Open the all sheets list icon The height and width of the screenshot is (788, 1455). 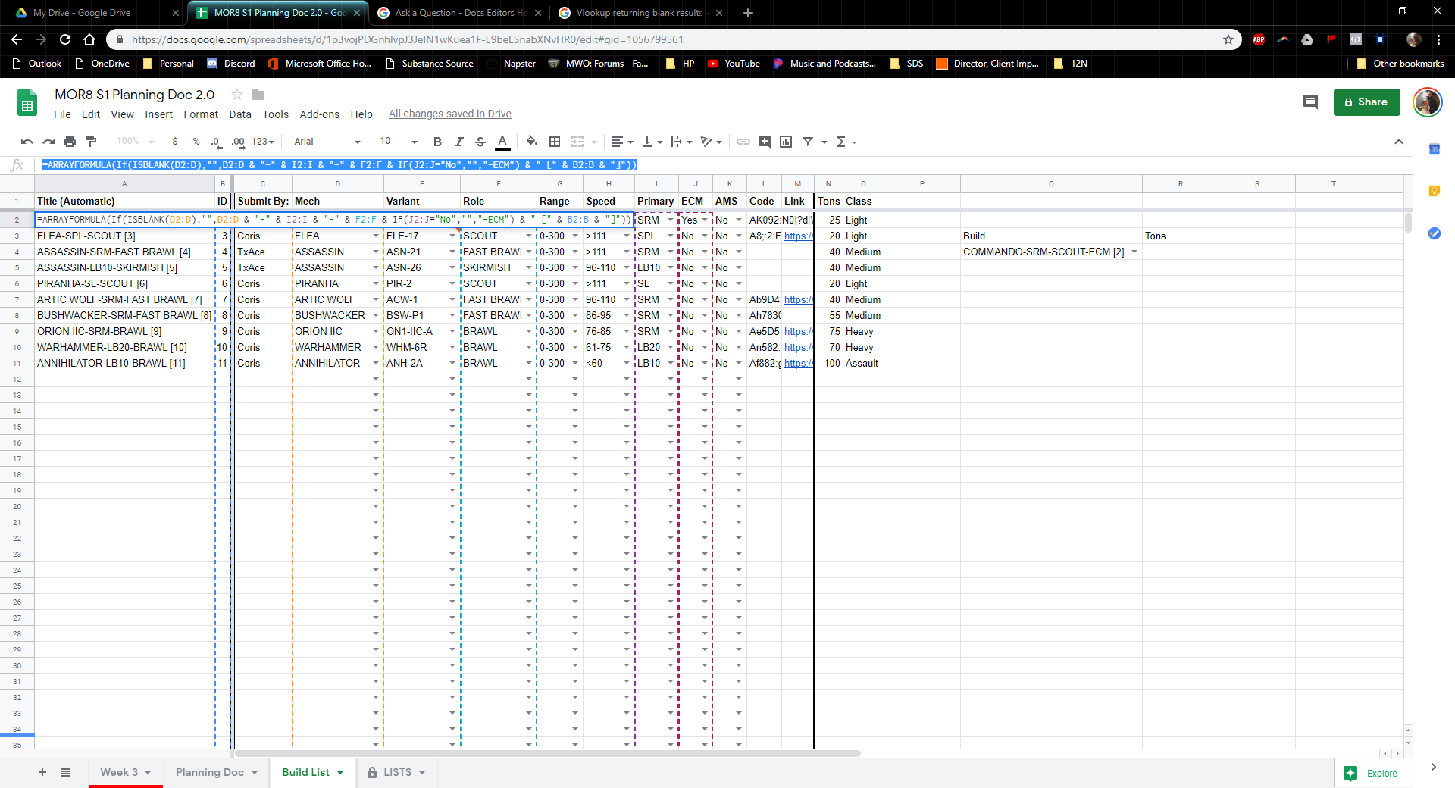click(66, 772)
